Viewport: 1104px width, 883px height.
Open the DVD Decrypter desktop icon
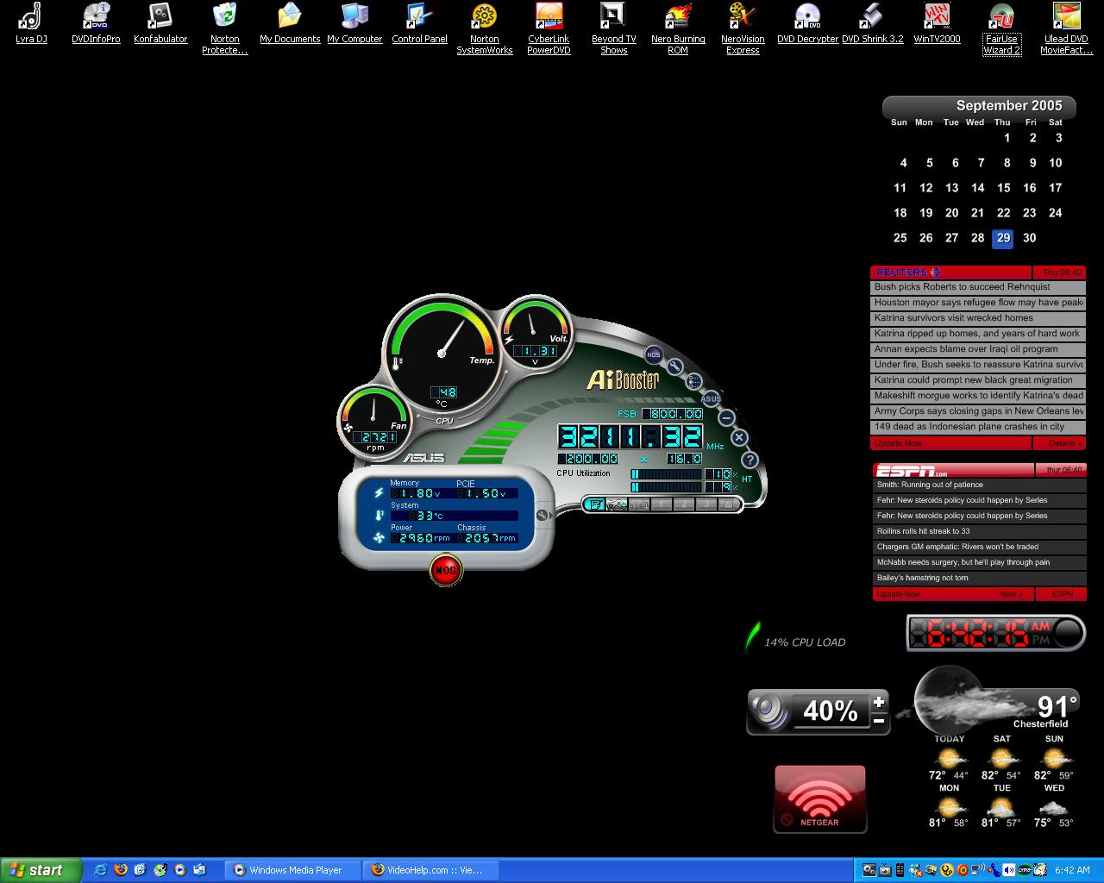(x=807, y=23)
